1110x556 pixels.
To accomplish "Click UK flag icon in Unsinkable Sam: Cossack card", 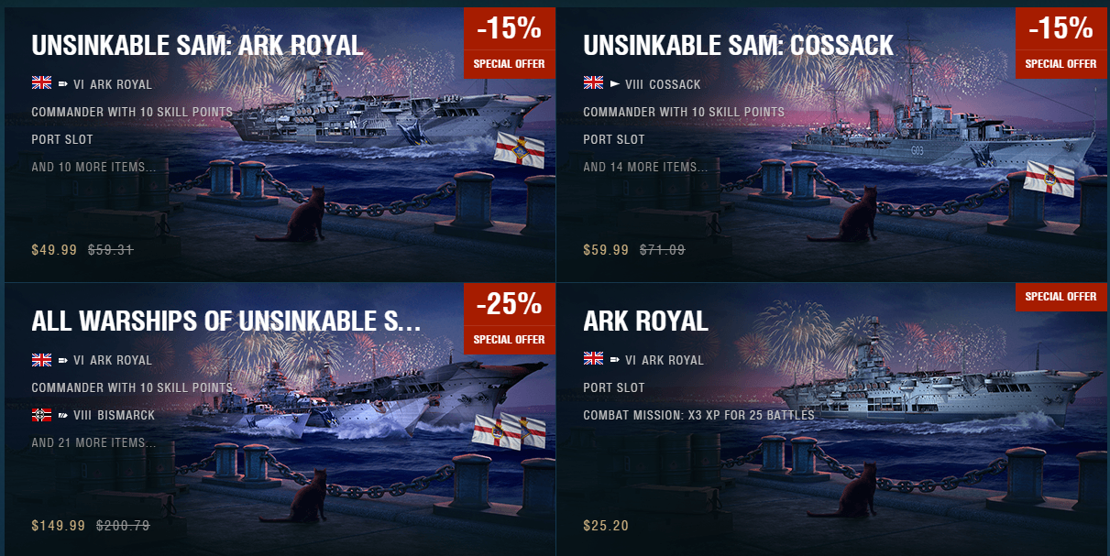I will coord(593,83).
